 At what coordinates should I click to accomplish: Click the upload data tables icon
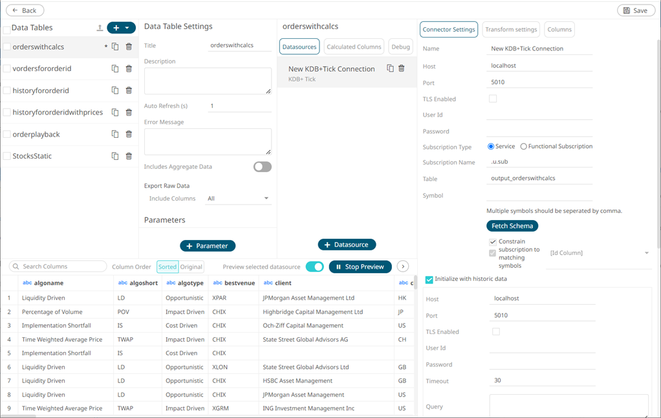pyautogui.click(x=100, y=28)
